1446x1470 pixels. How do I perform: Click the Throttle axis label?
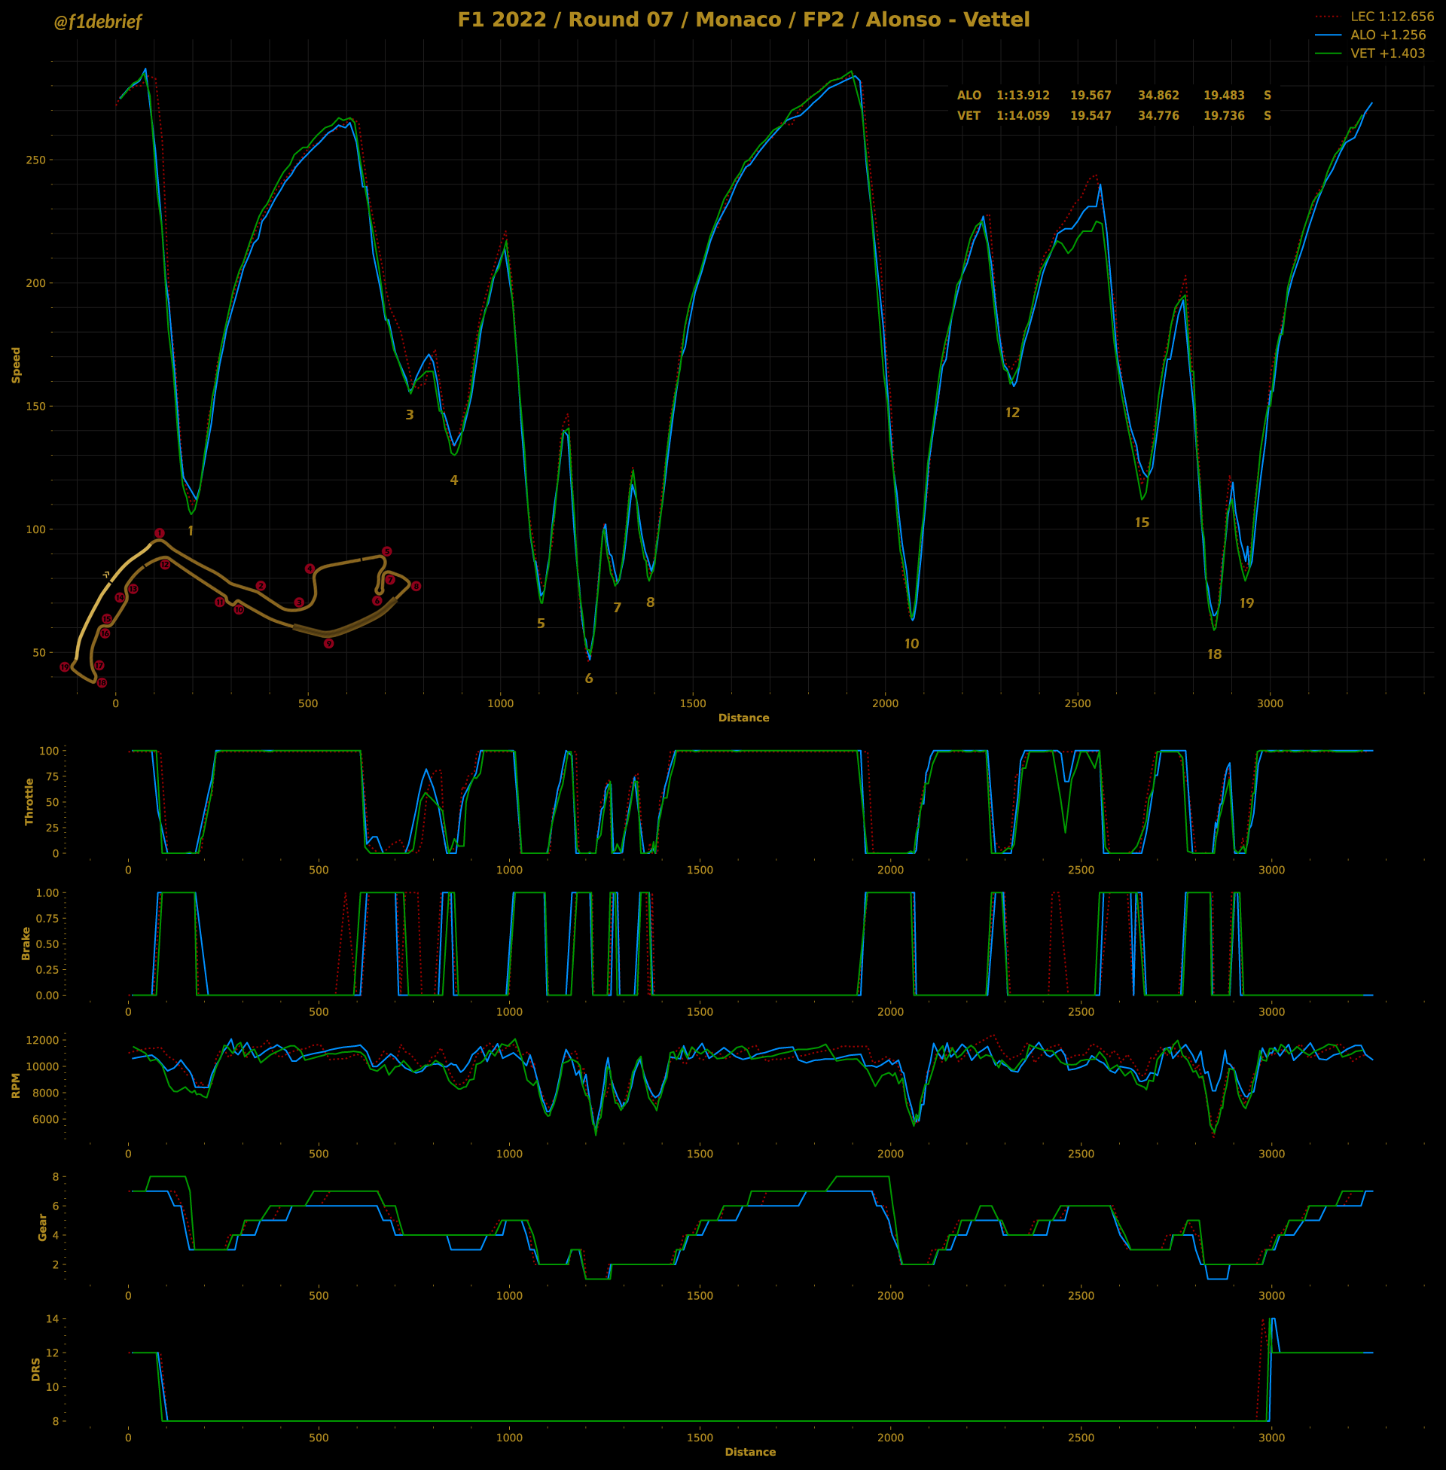coord(29,802)
